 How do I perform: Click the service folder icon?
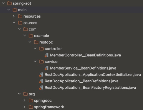tap(41, 62)
